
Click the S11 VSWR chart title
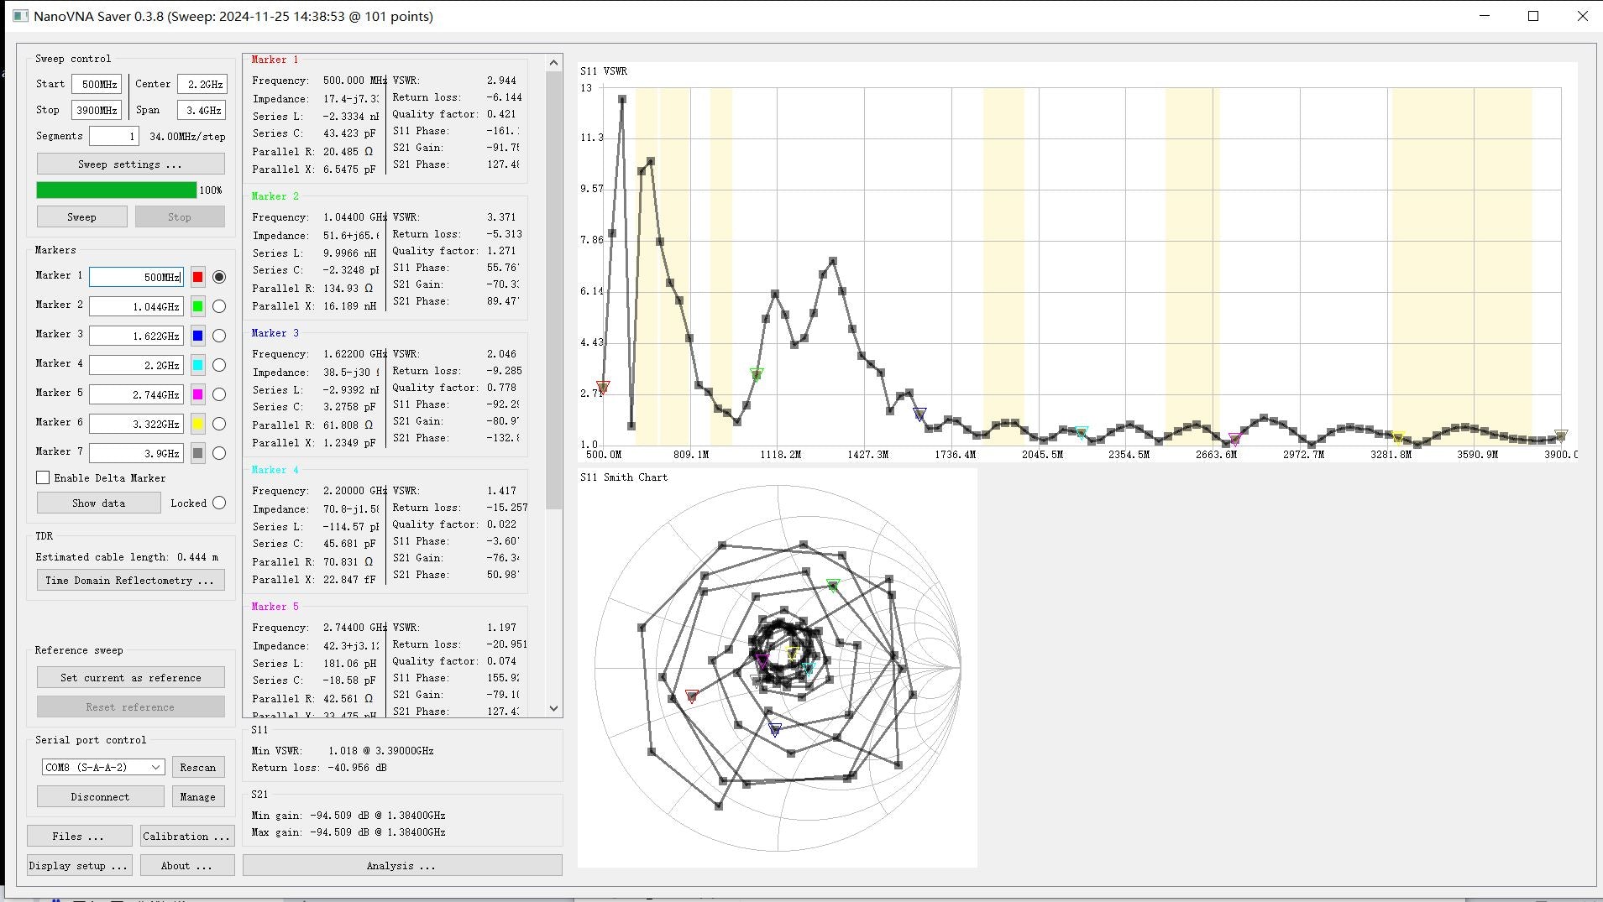[x=604, y=71]
